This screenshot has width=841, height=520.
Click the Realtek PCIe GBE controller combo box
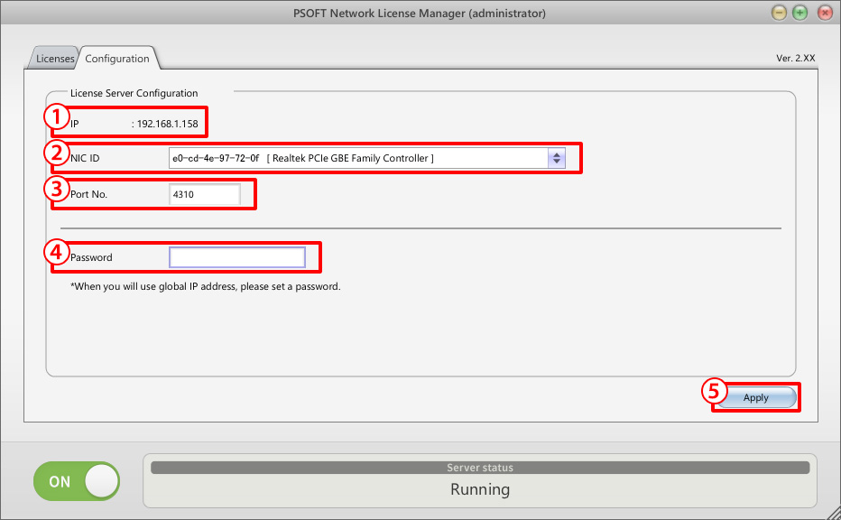point(359,159)
